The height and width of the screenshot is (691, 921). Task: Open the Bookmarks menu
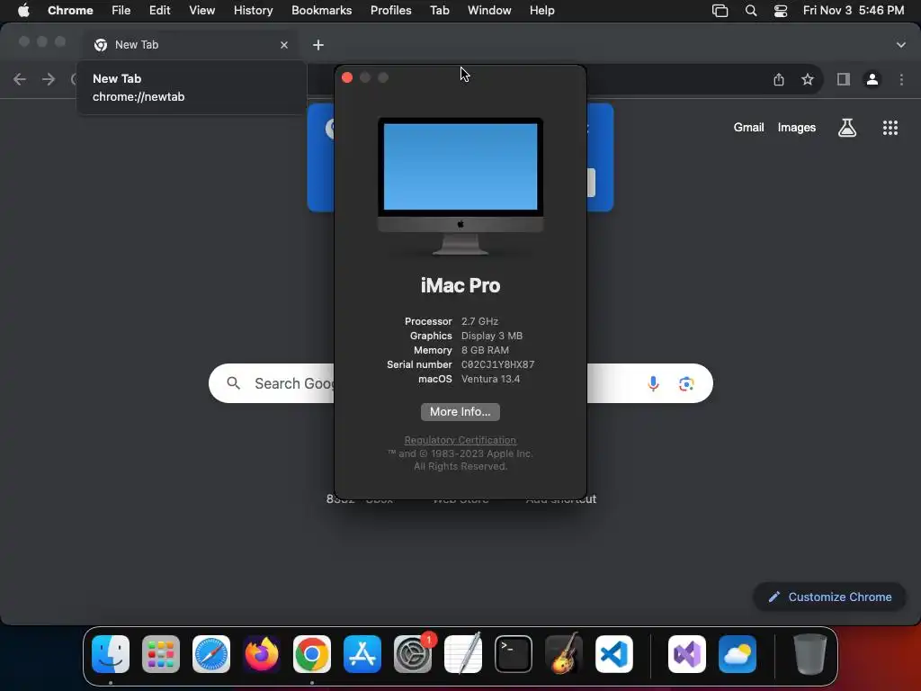click(322, 11)
